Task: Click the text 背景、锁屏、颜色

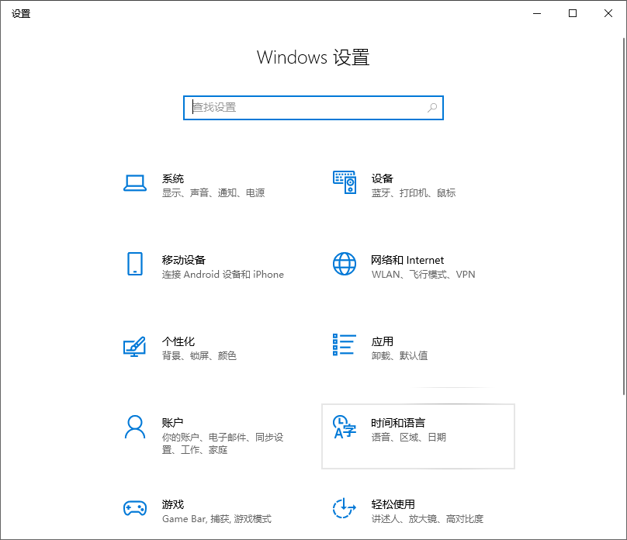Action: 199,355
